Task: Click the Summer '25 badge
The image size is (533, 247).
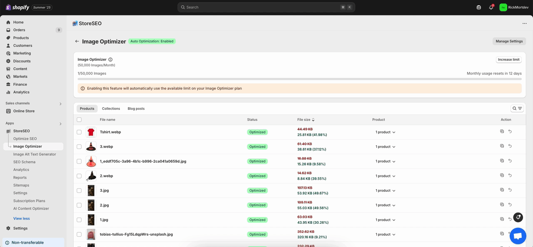Action: (x=42, y=7)
